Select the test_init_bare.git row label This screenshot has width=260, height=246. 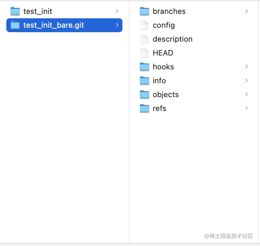(54, 25)
